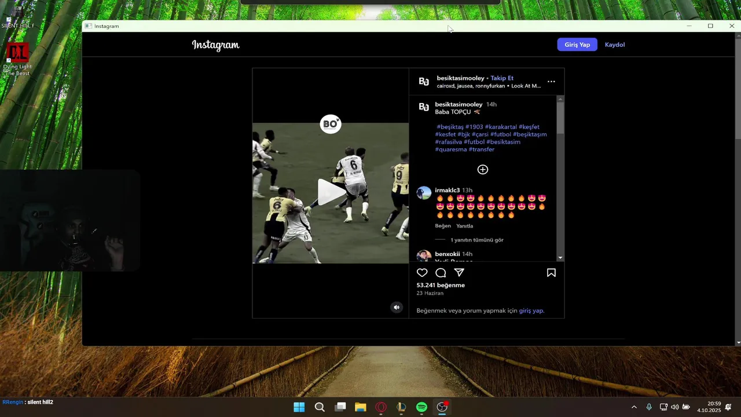Click '53.241 beğenme' likes count
Viewport: 741px width, 417px height.
tap(441, 285)
